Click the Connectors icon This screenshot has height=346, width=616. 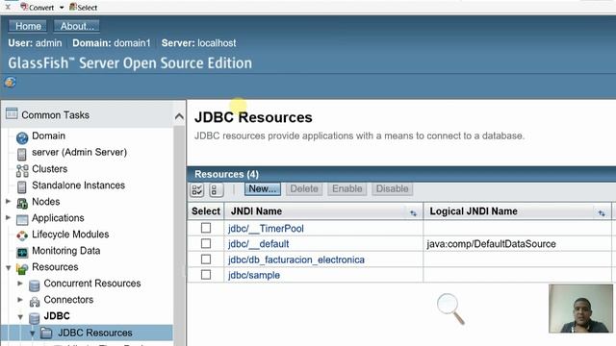click(35, 301)
